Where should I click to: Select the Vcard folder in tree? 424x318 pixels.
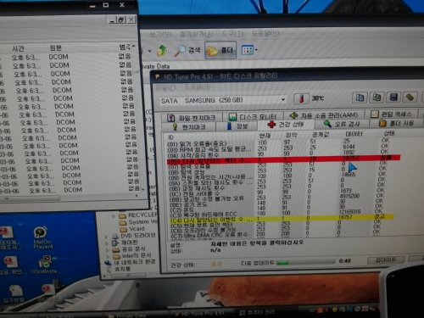[x=137, y=228]
